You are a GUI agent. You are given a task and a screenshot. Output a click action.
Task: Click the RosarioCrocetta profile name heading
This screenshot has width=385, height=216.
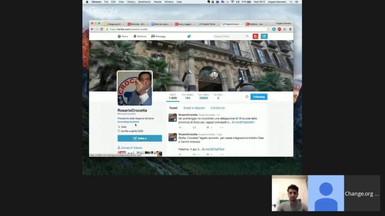132,110
